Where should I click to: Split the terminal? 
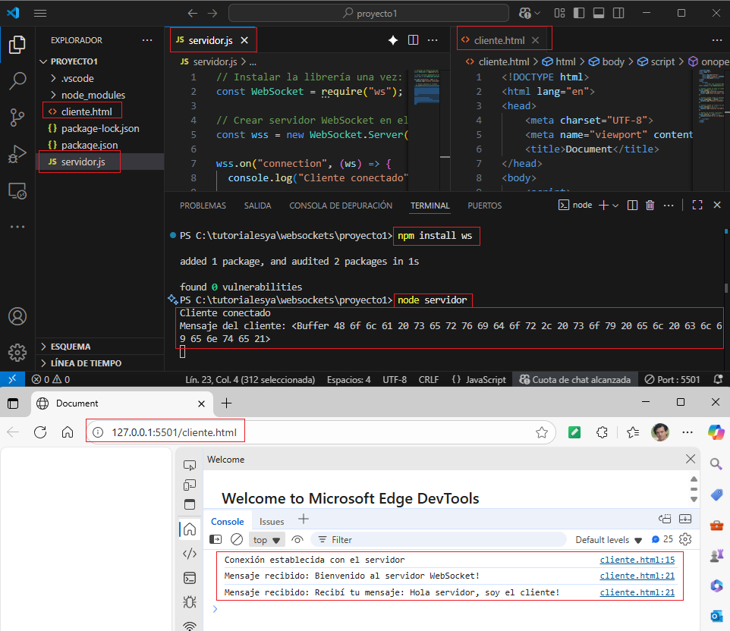pyautogui.click(x=632, y=205)
